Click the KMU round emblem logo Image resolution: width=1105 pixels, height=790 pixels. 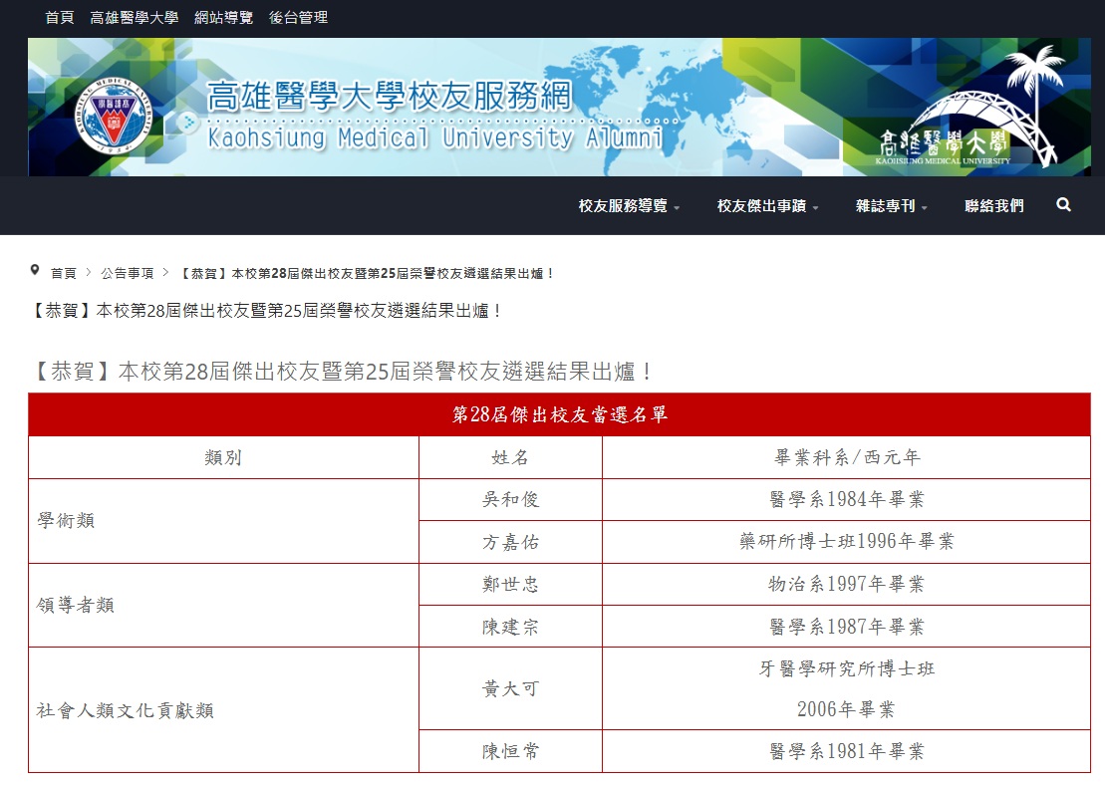point(113,117)
